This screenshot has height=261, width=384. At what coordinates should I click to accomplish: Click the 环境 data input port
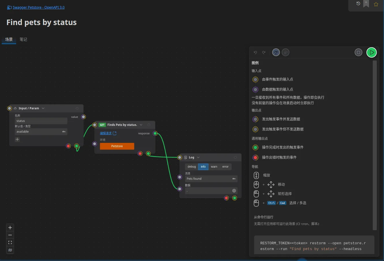(95, 144)
